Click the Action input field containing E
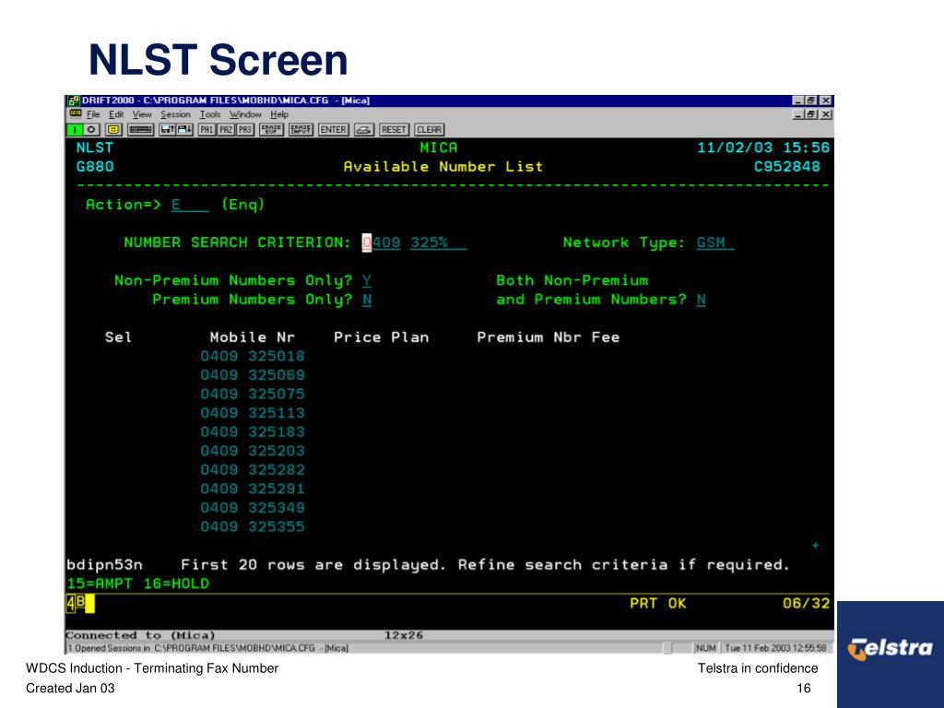Screen dimensions: 944x708 pos(190,205)
